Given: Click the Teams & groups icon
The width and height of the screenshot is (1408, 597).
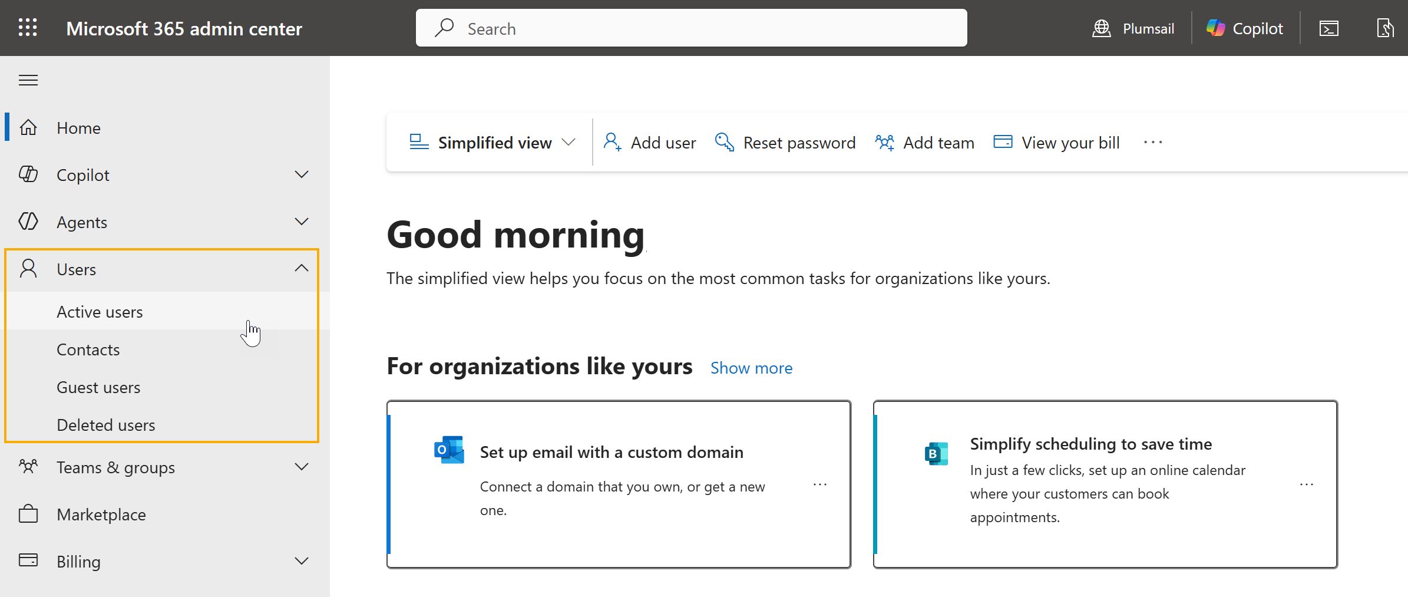Looking at the screenshot, I should click(x=28, y=467).
